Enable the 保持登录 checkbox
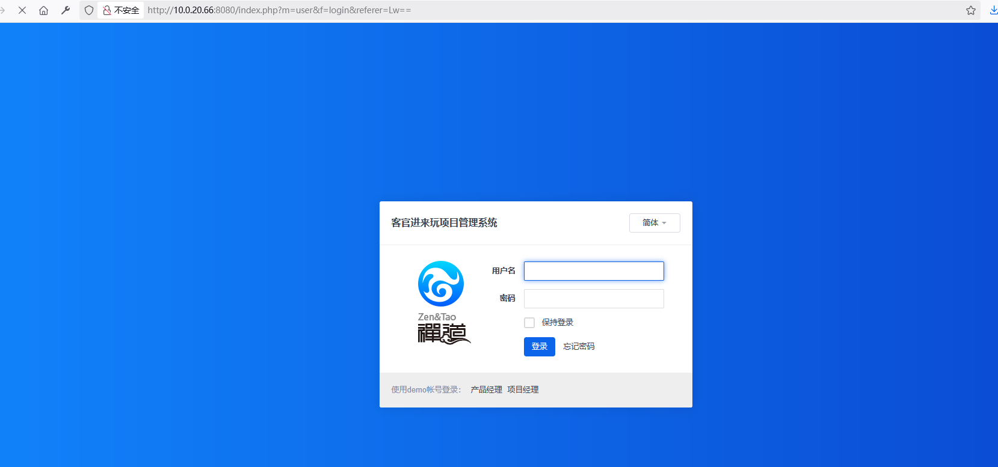The width and height of the screenshot is (998, 467). (x=529, y=323)
